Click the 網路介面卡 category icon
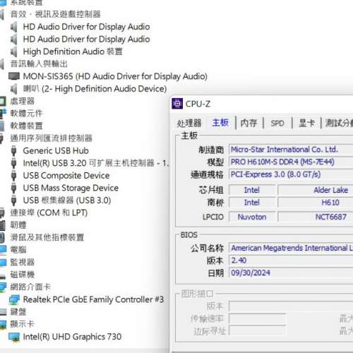 point(3,287)
